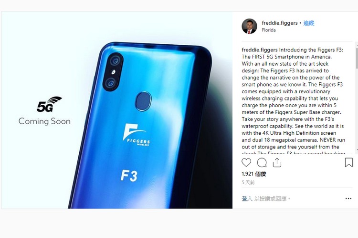Image resolution: width=358 pixels, height=238 pixels.
Task: Click the 登入 login link
Action: (247, 198)
